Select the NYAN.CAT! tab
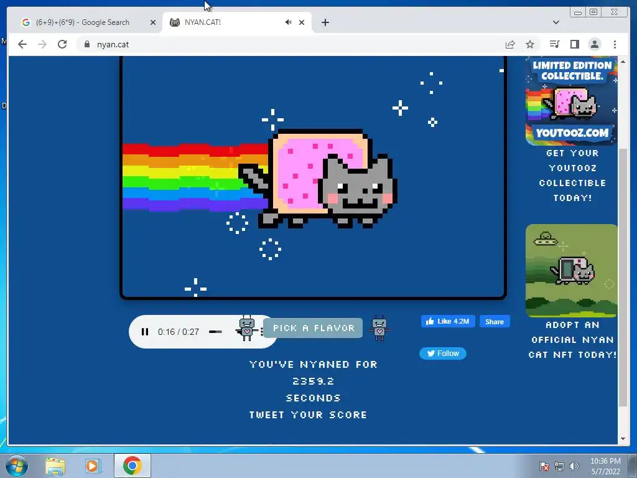Image resolution: width=637 pixels, height=478 pixels. click(236, 22)
